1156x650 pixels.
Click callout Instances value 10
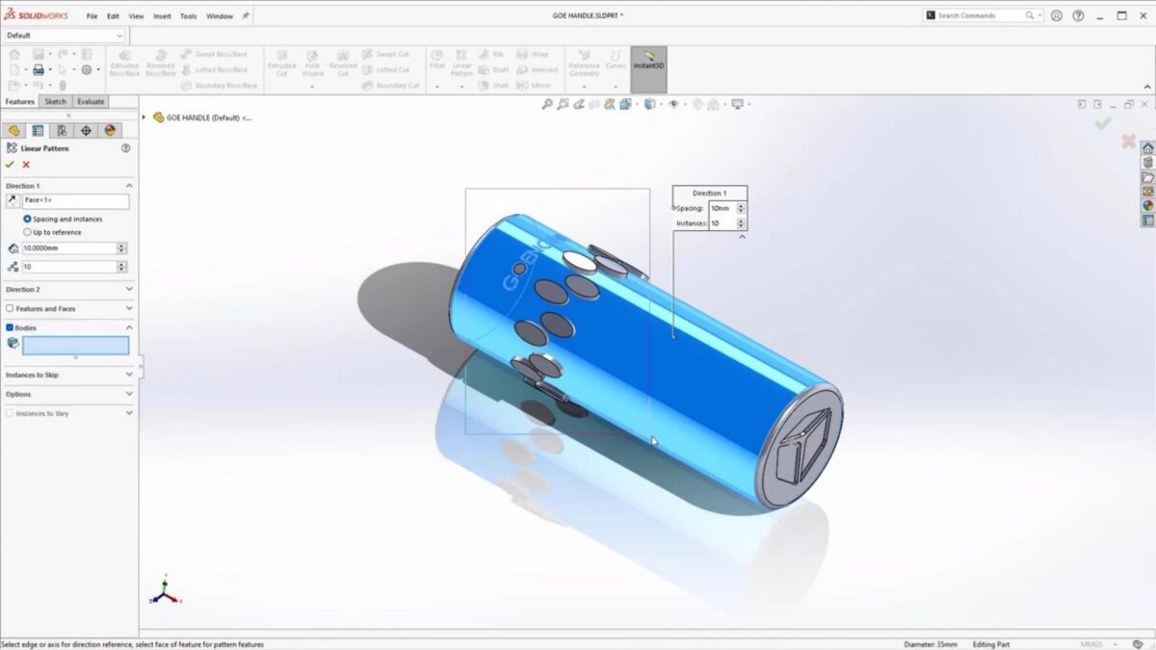pos(722,223)
